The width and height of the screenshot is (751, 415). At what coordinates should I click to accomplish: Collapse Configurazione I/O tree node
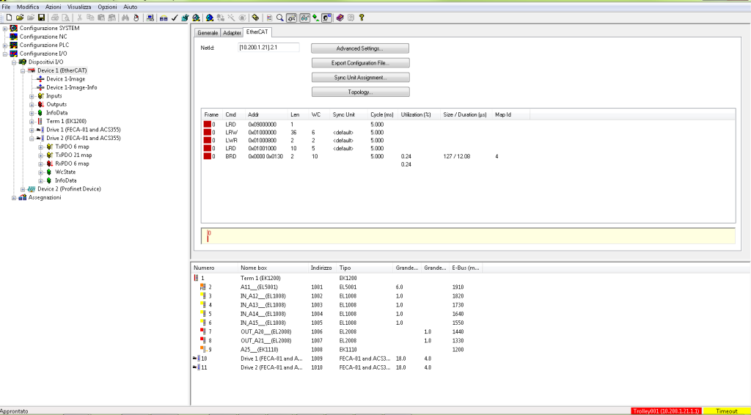[5, 54]
